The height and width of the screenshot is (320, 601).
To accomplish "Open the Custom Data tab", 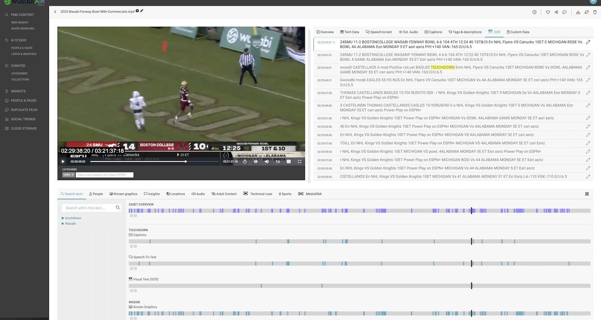I will (518, 32).
